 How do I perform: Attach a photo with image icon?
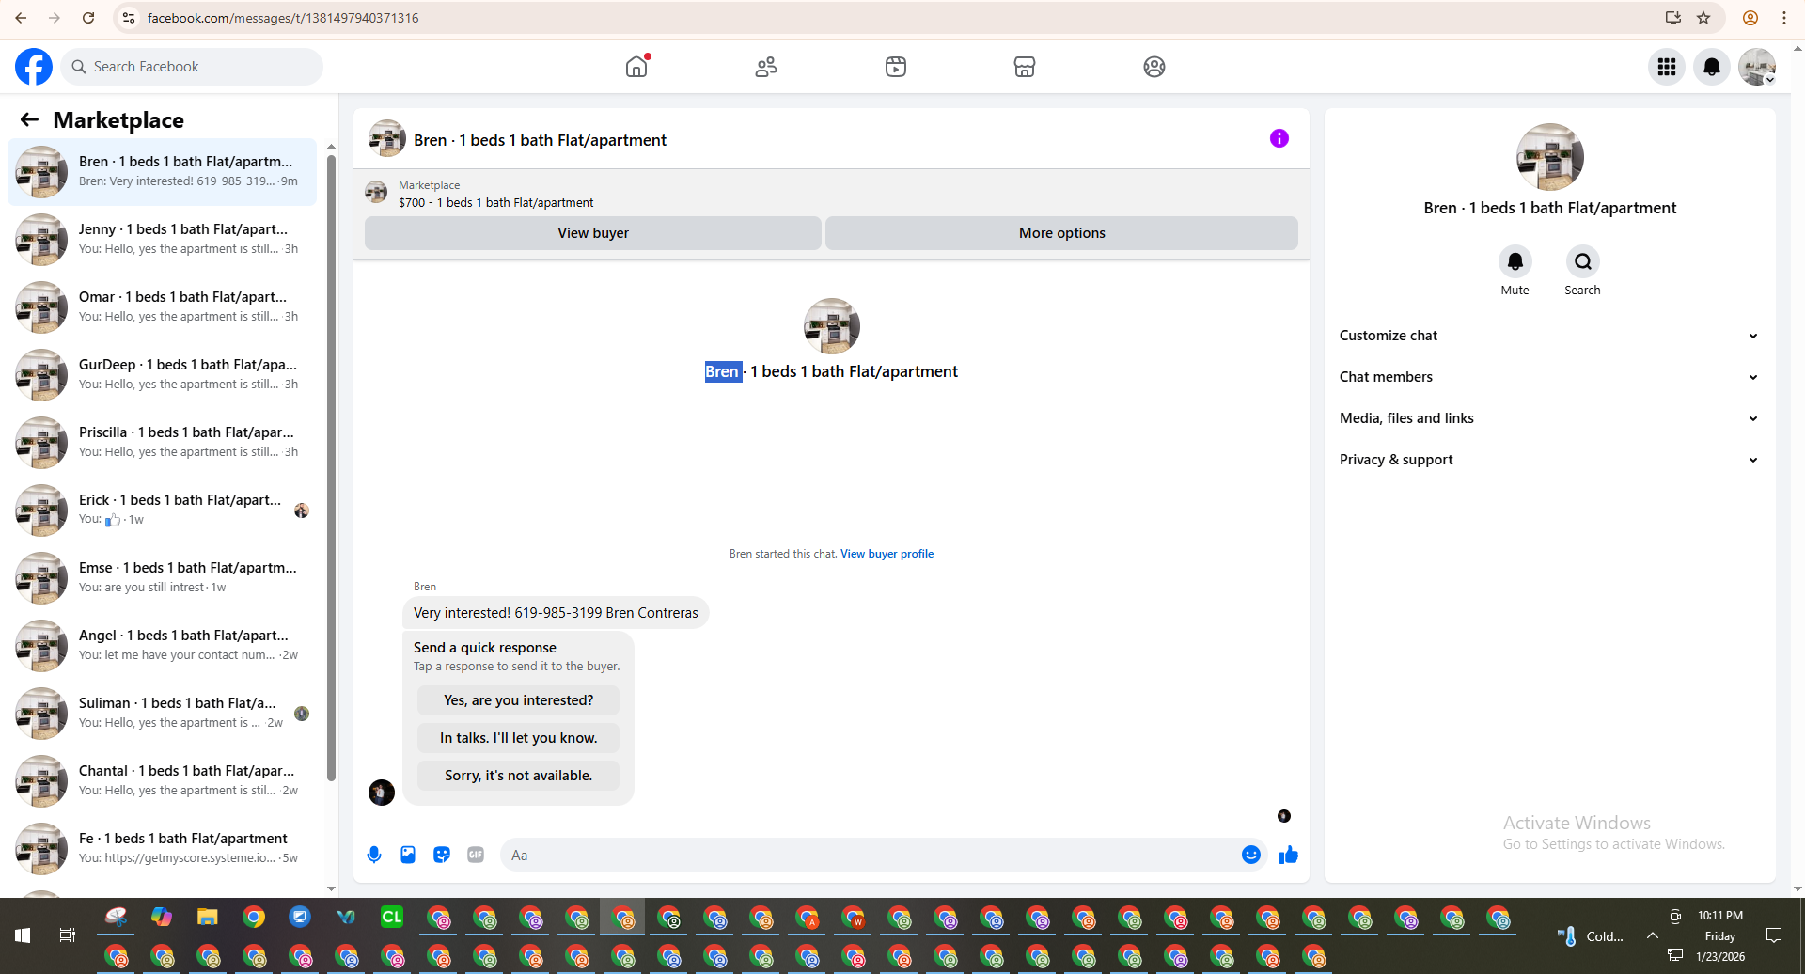[408, 855]
